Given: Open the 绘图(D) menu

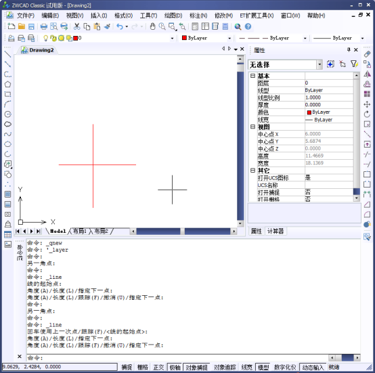Looking at the screenshot, I should [173, 16].
